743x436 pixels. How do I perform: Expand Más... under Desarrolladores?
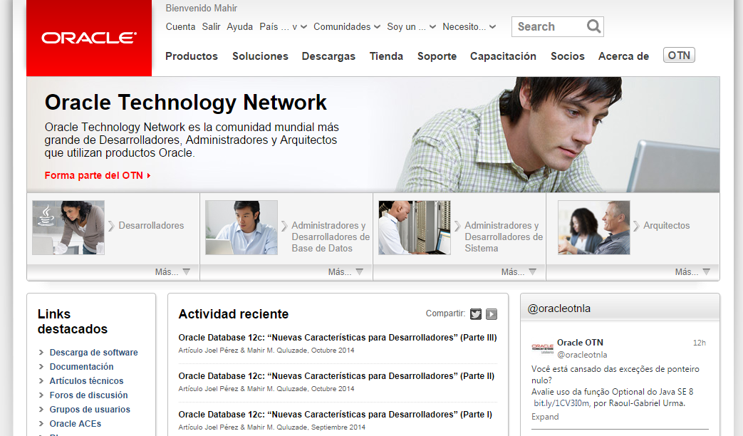tap(172, 272)
